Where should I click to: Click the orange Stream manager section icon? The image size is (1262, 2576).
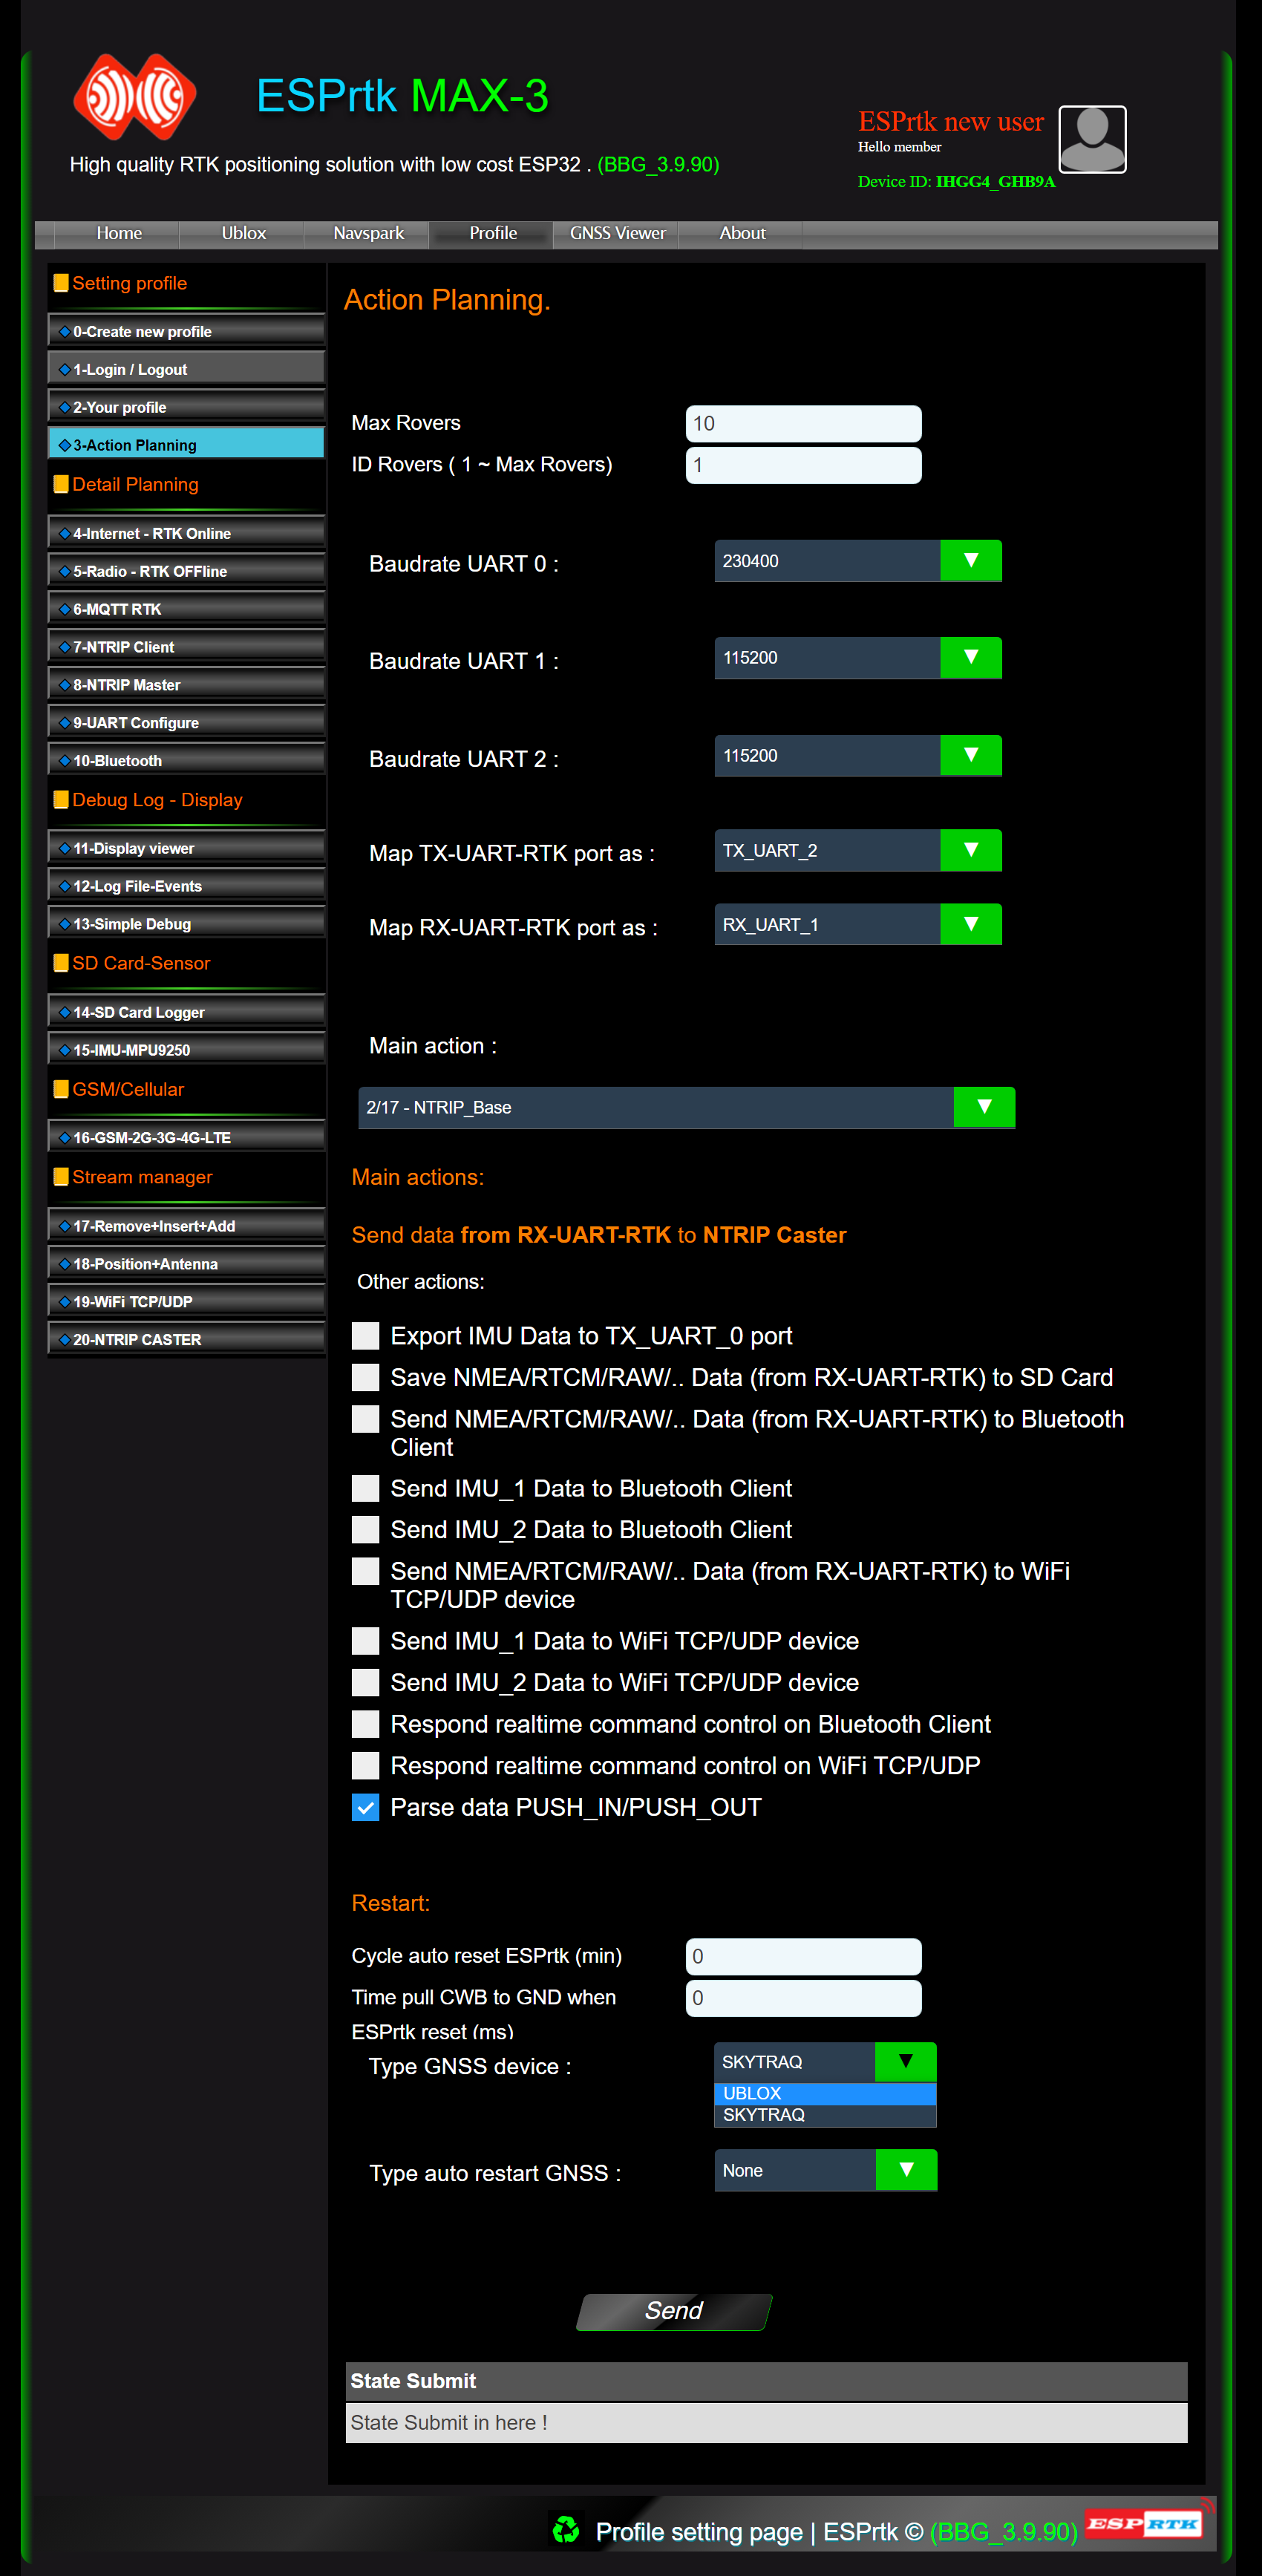[x=61, y=1177]
